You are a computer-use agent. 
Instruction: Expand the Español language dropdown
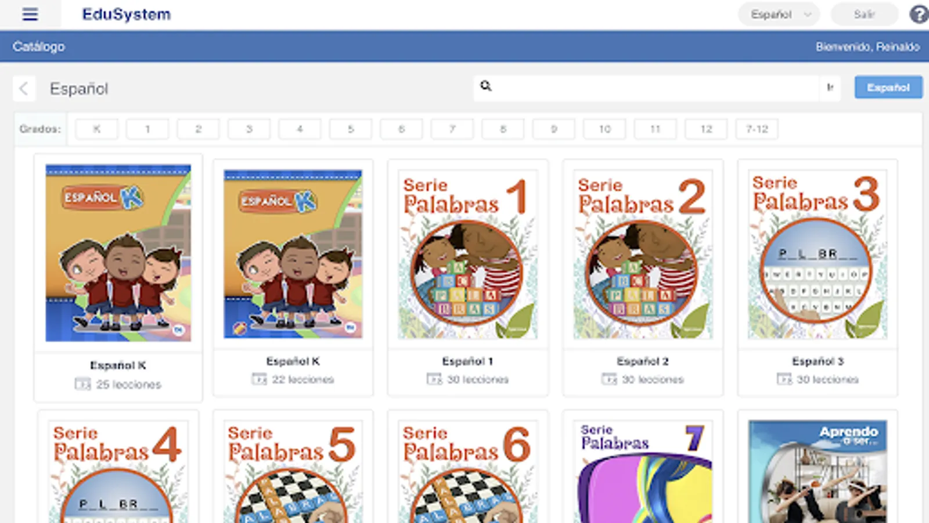point(779,15)
